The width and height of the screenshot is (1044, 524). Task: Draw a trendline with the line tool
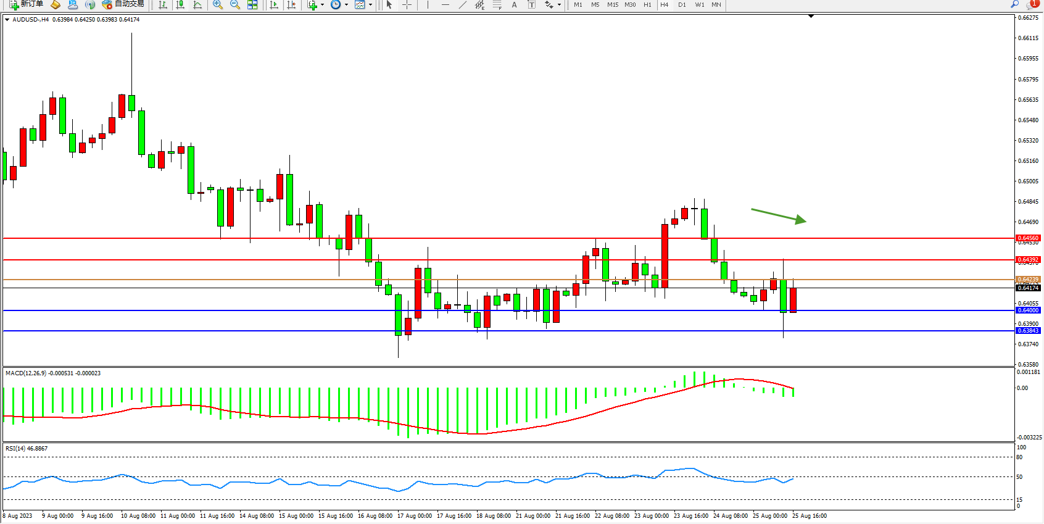coord(462,5)
